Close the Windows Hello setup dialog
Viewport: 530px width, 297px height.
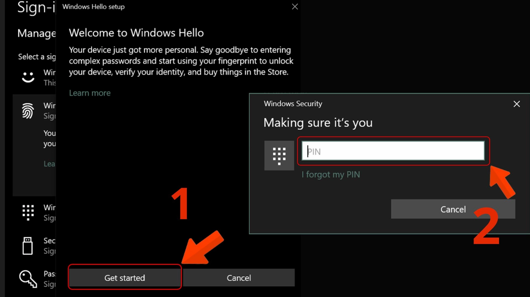(x=295, y=7)
